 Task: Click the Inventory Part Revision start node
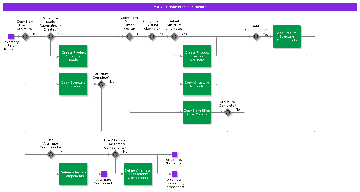[x=11, y=36]
